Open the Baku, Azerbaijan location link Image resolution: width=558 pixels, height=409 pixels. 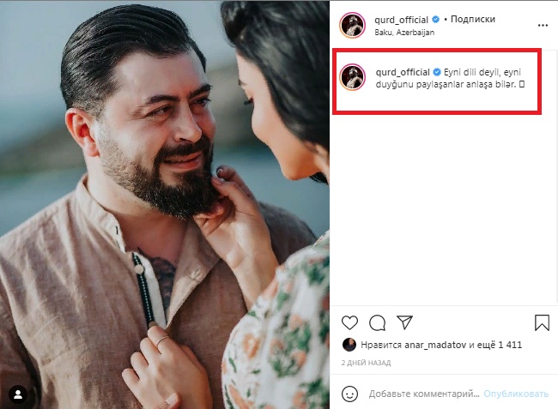pyautogui.click(x=404, y=33)
